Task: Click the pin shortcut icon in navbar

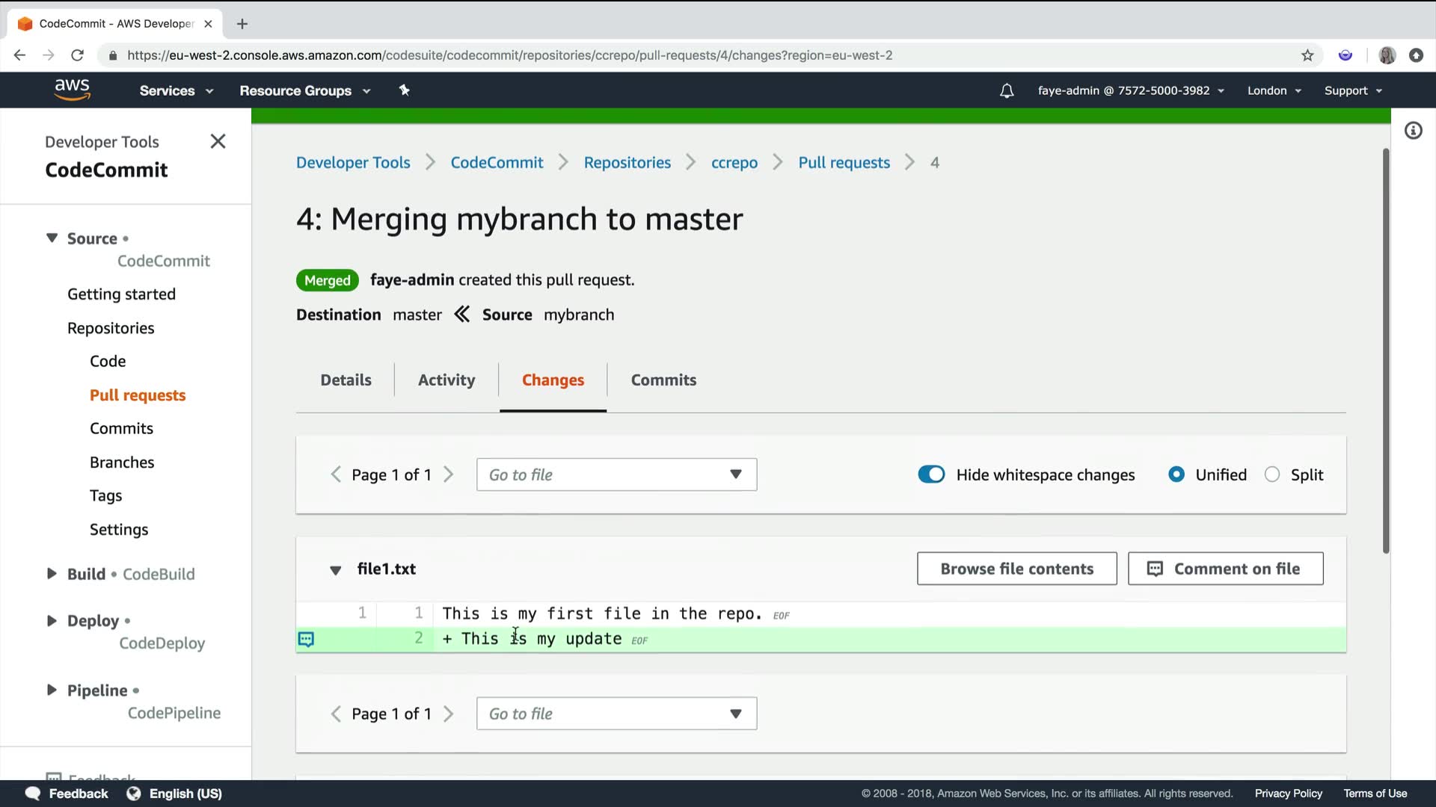Action: click(404, 90)
